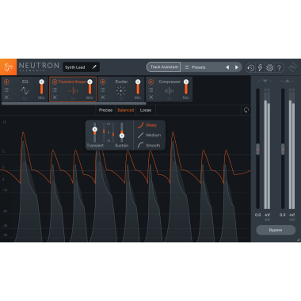This screenshot has width=301, height=301.
Task: Select the EQ module label
Action: pyautogui.click(x=25, y=82)
